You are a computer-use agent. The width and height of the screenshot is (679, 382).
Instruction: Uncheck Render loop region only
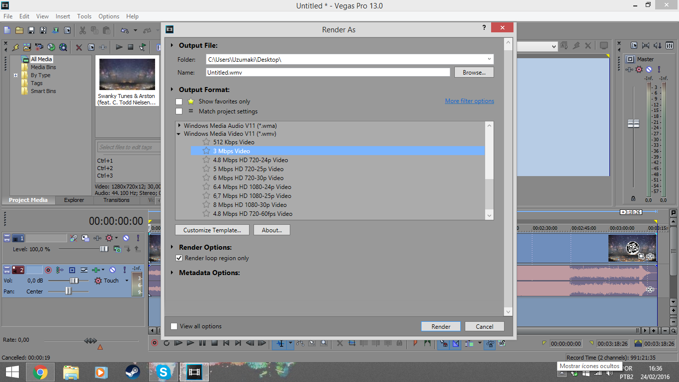coord(179,258)
